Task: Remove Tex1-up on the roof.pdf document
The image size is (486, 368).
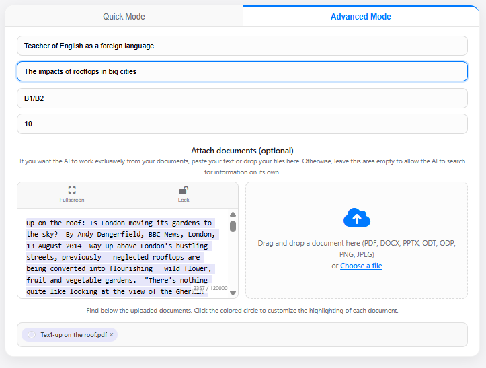Action: 112,335
